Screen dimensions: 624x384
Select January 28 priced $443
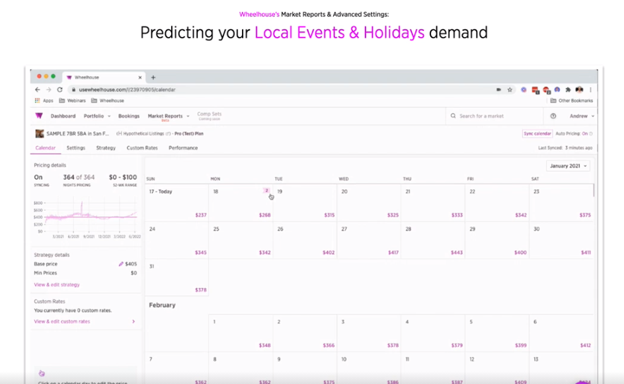coord(433,241)
